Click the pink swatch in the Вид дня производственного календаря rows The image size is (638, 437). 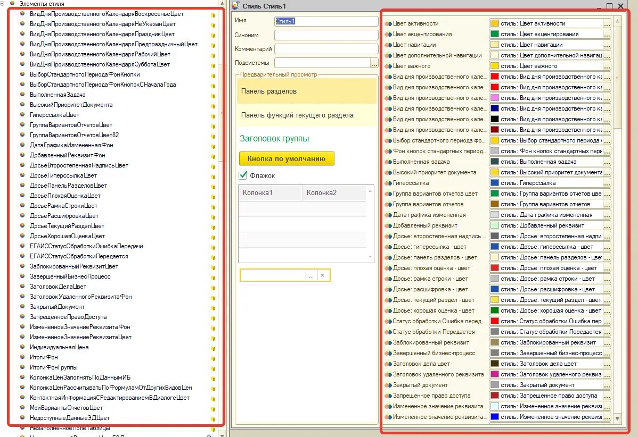click(x=494, y=98)
